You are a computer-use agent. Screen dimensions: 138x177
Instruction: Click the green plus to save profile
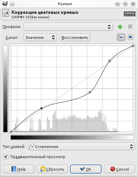[120, 27]
